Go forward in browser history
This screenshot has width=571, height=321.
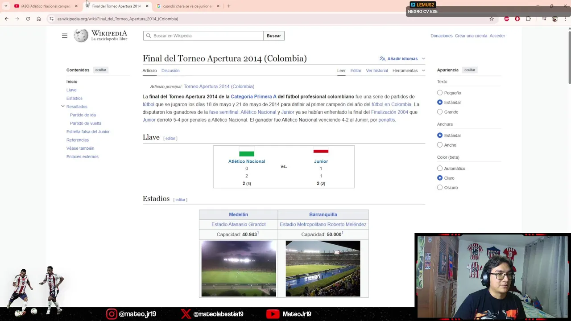tap(17, 19)
